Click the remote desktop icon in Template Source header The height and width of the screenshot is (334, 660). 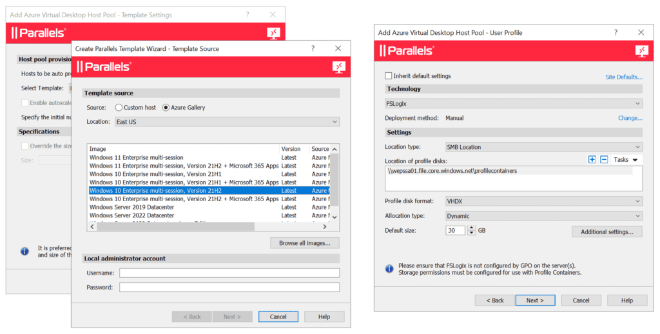click(338, 67)
